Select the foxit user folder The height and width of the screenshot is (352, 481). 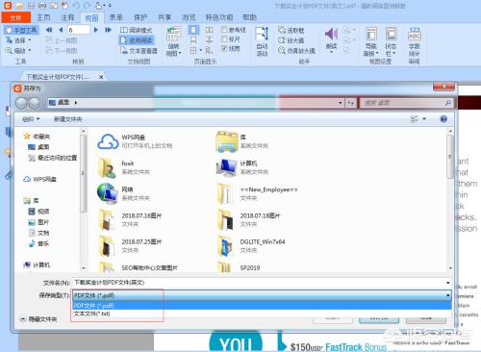click(x=123, y=167)
